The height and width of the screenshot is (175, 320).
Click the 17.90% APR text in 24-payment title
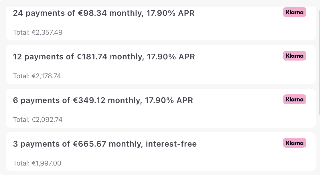(x=170, y=13)
